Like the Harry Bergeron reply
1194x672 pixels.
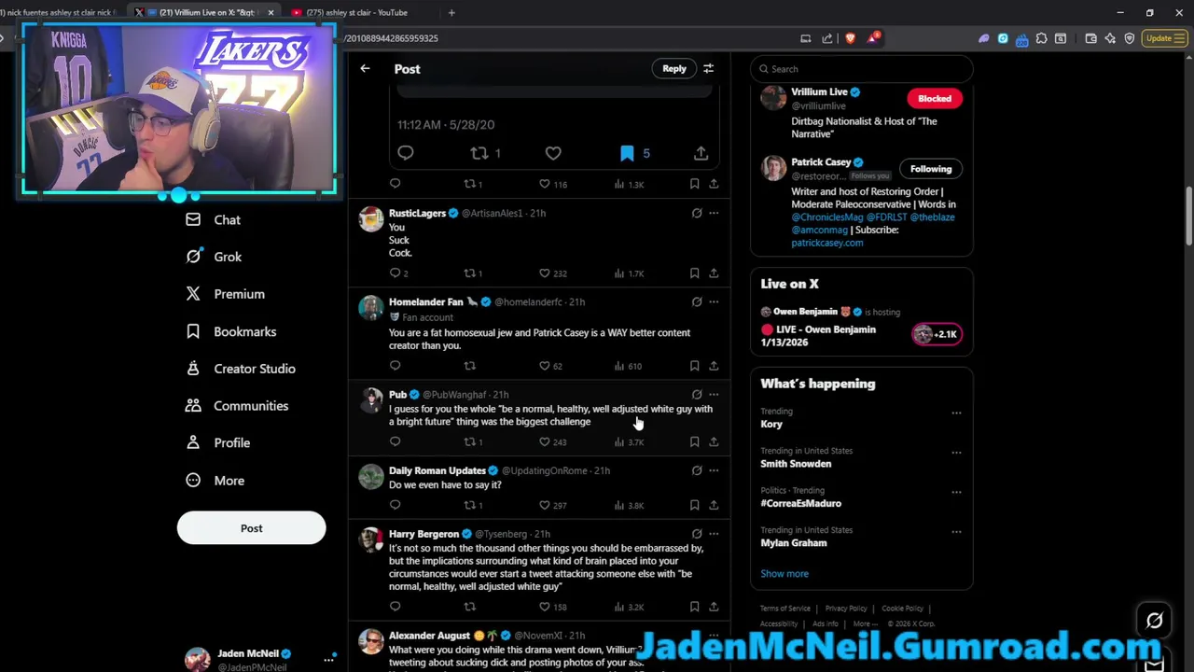[545, 607]
